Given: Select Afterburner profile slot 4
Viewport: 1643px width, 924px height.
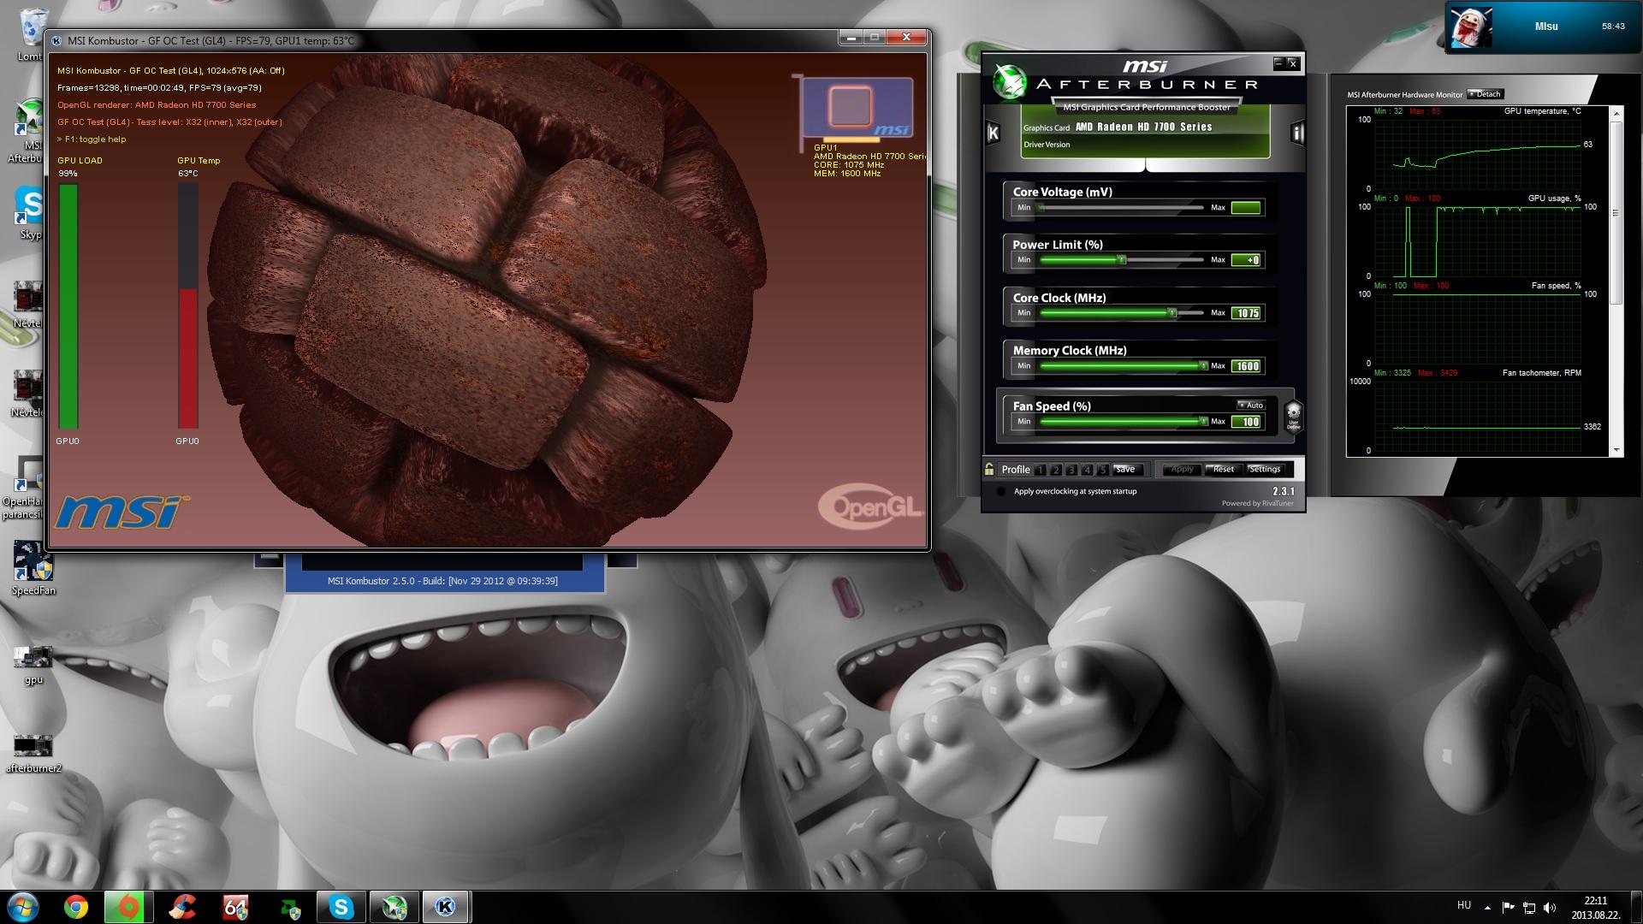Looking at the screenshot, I should (1087, 470).
